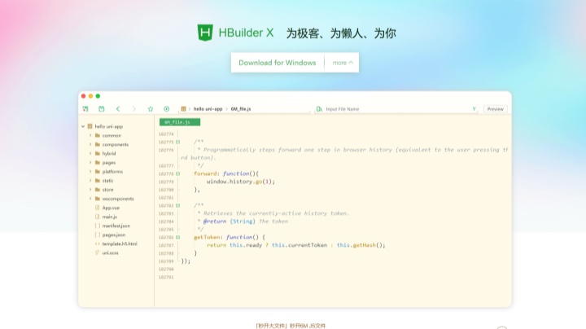586x329 pixels.
Task: Go forward with the right arrow icon
Action: pyautogui.click(x=133, y=109)
